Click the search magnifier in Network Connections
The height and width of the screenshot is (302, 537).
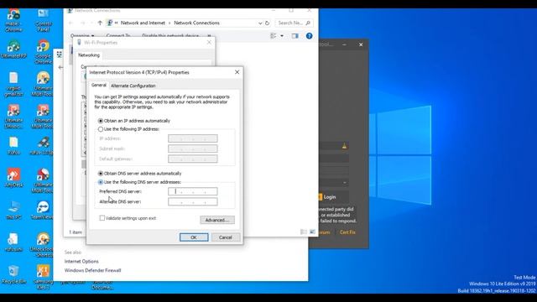[x=308, y=23]
